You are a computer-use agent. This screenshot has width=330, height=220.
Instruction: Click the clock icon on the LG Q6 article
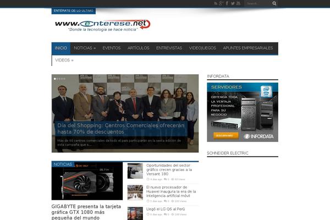point(148,215)
